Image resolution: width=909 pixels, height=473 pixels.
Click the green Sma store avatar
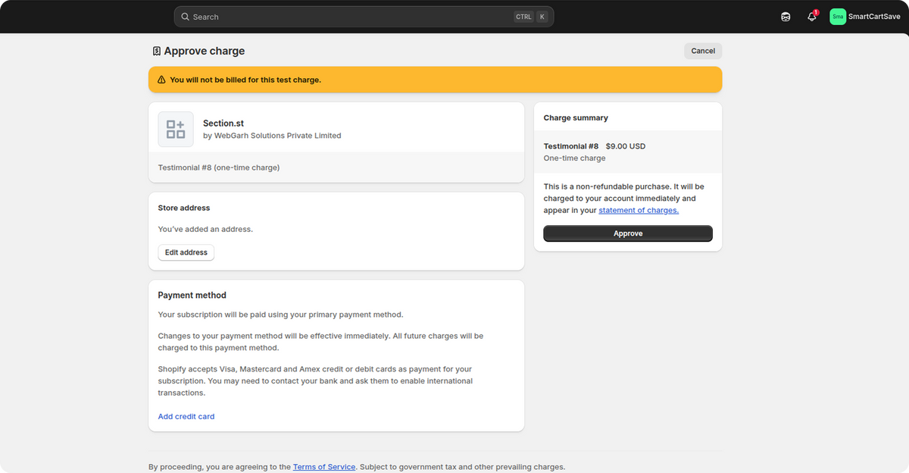tap(837, 17)
